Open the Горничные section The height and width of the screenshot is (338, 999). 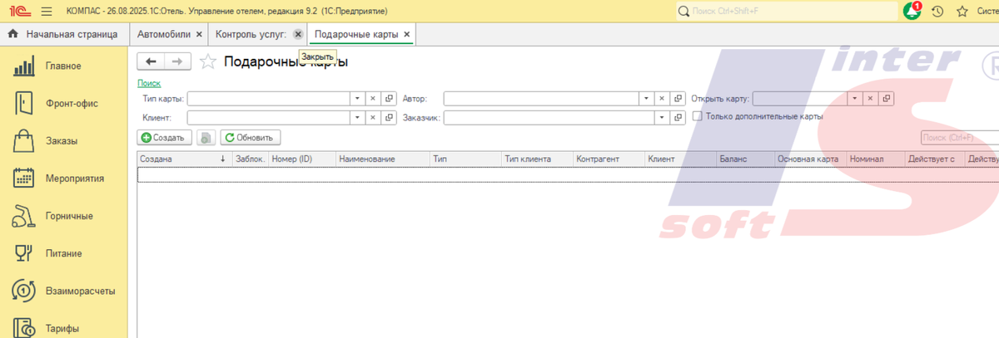click(63, 216)
